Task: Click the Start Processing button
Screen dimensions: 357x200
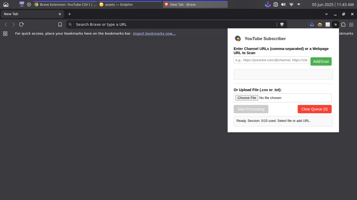Action: pyautogui.click(x=251, y=109)
